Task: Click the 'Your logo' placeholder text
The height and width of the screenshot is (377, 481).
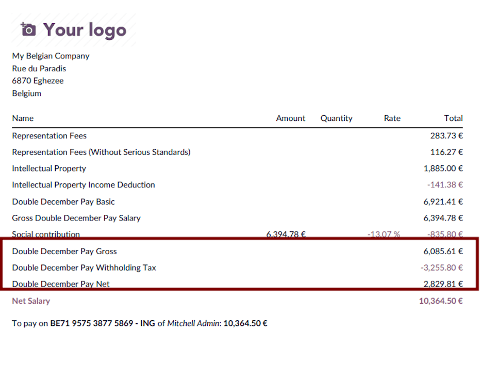Action: pos(85,30)
